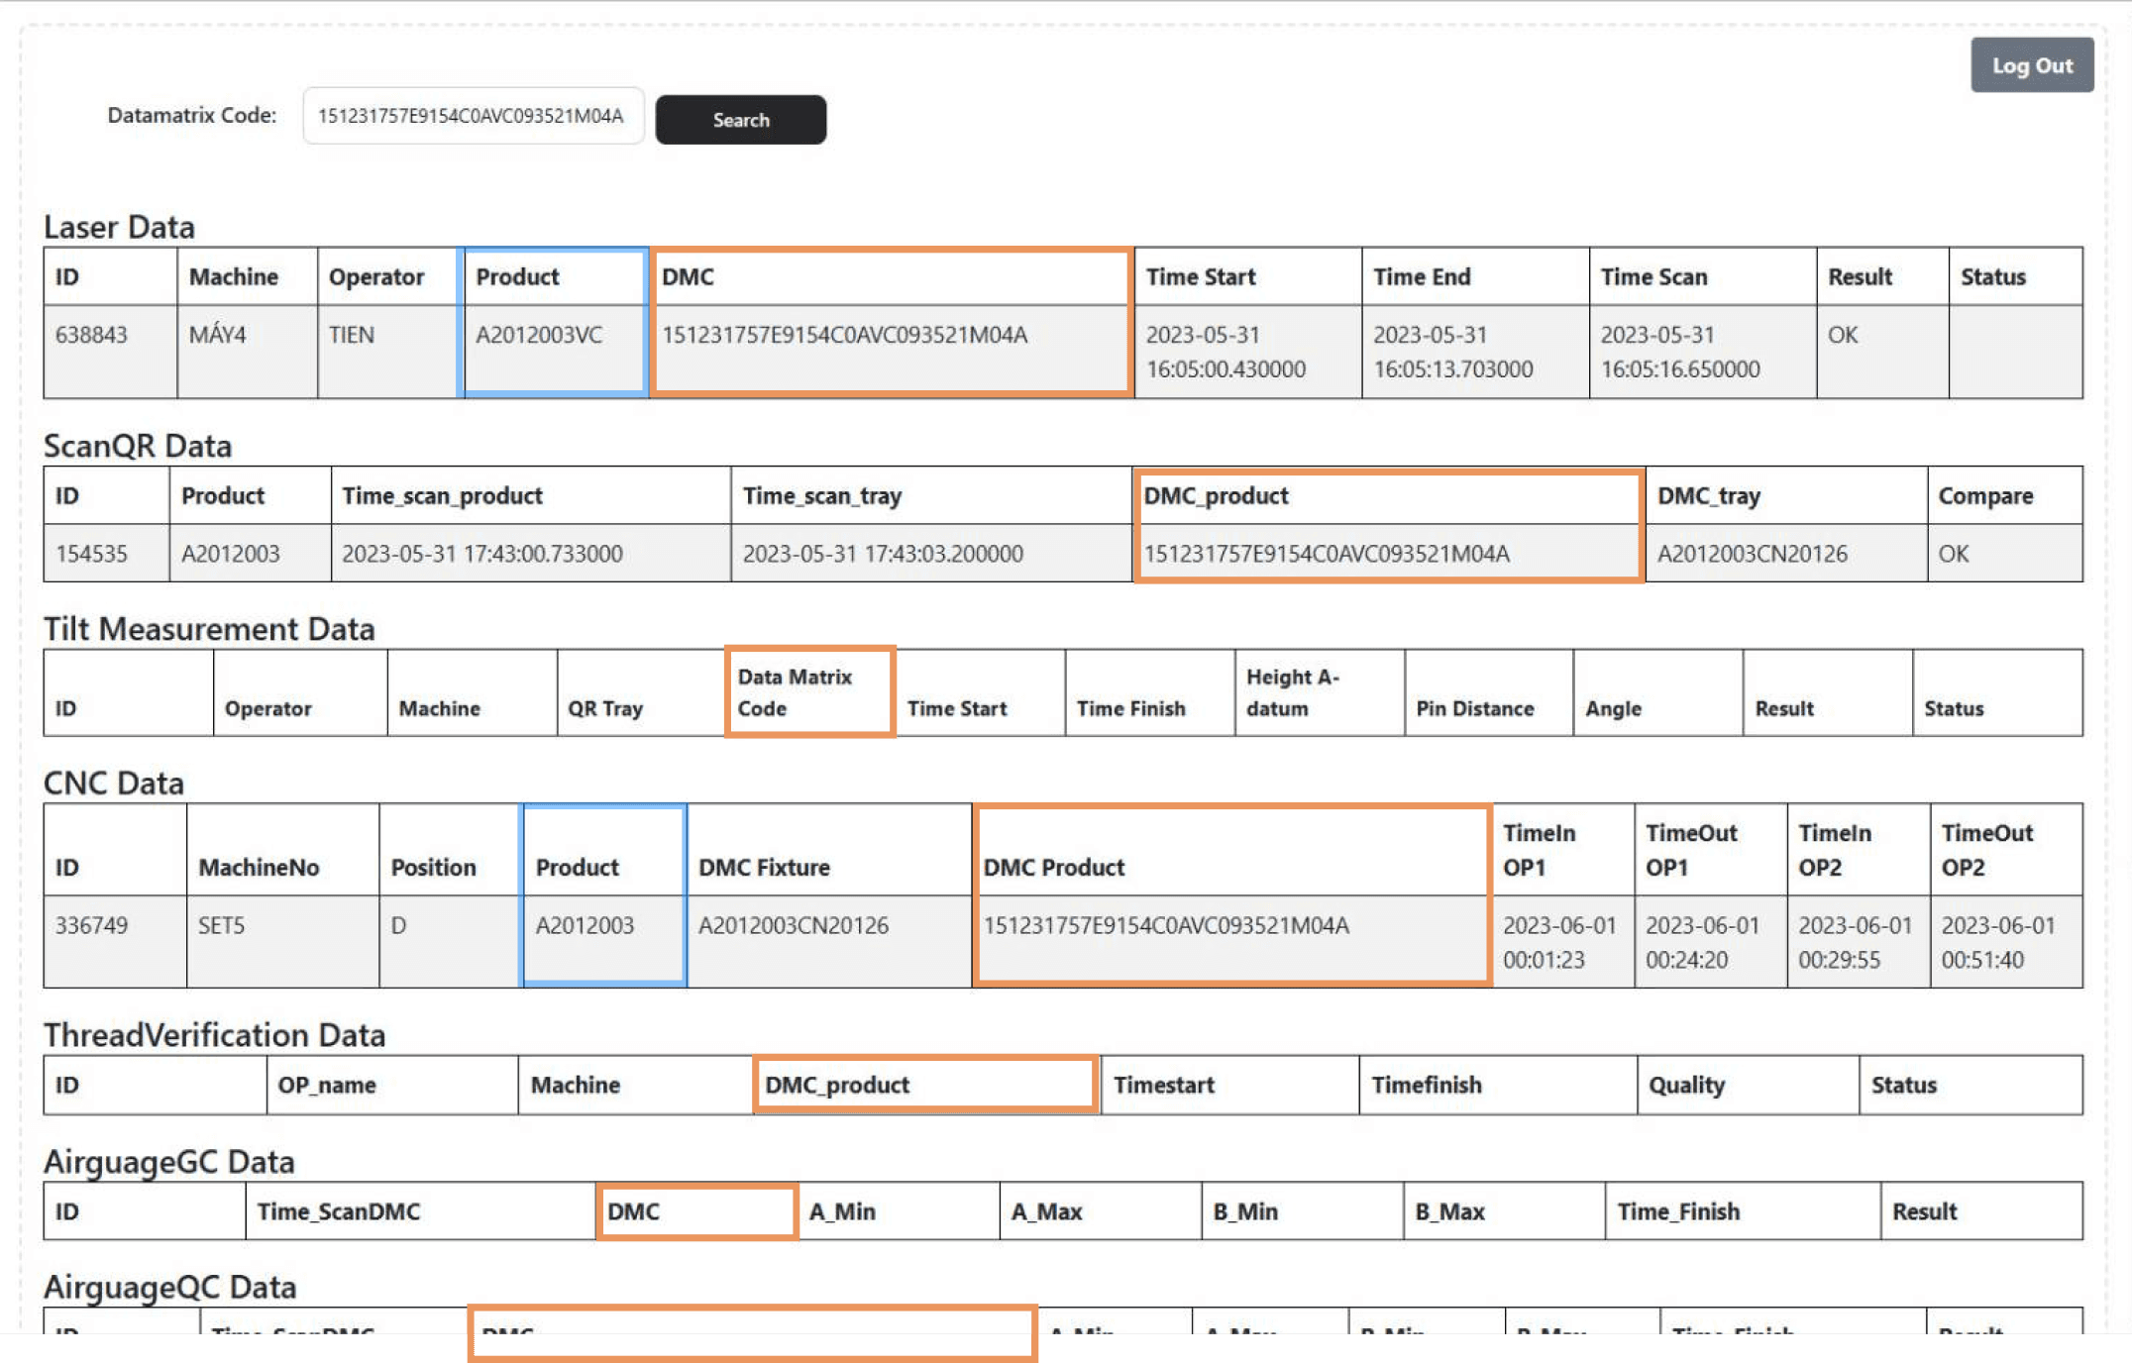Click DMC header in AirguageGC Data
The width and height of the screenshot is (2132, 1363).
click(634, 1212)
